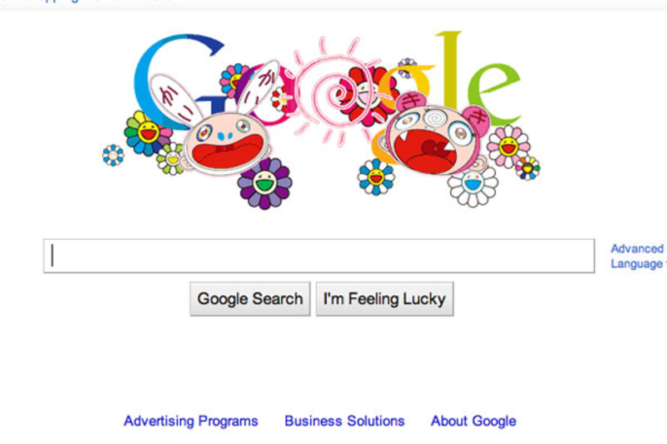
Task: Click the I'm Feeling Lucky button
Action: 385,299
